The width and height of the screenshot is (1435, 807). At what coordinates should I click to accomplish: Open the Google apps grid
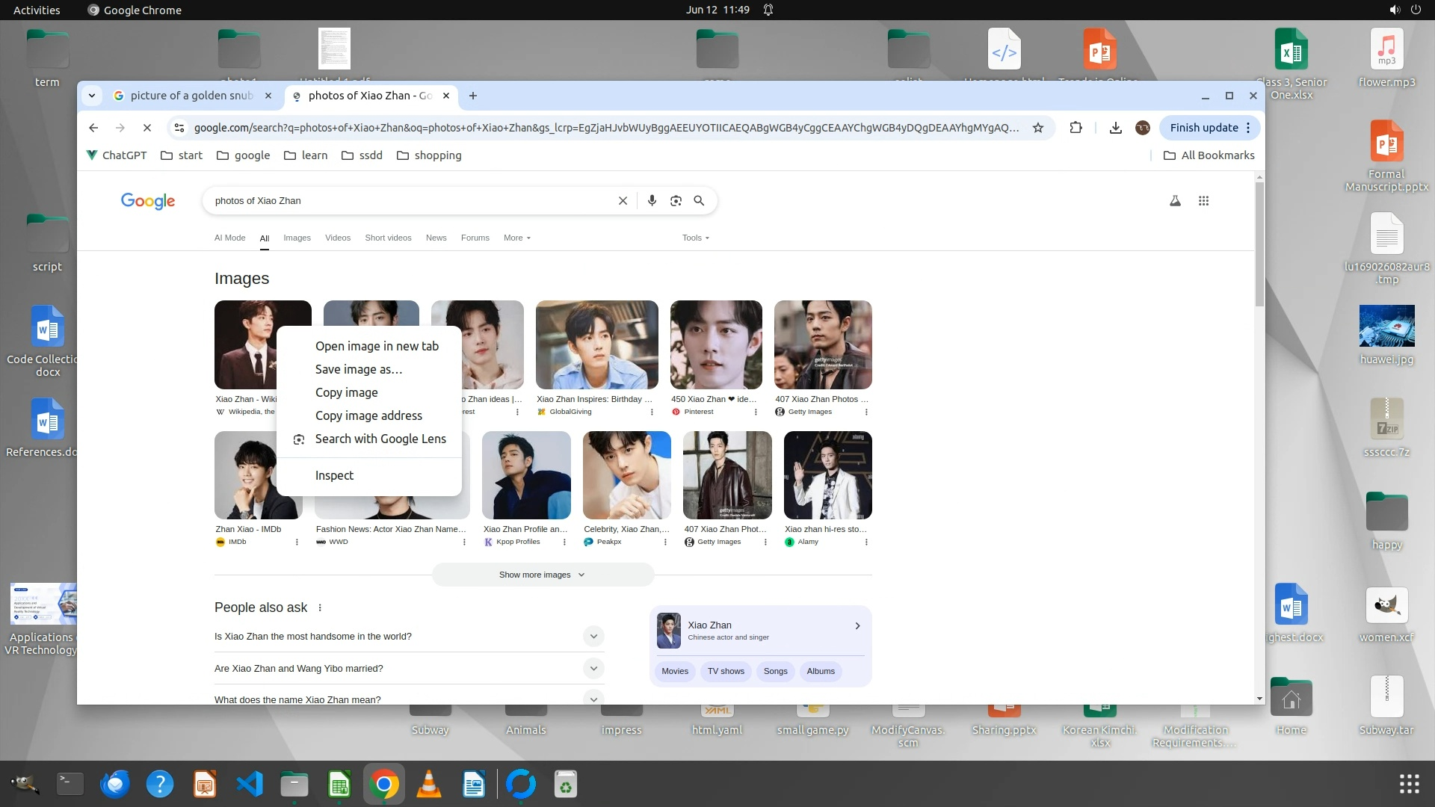(1203, 200)
